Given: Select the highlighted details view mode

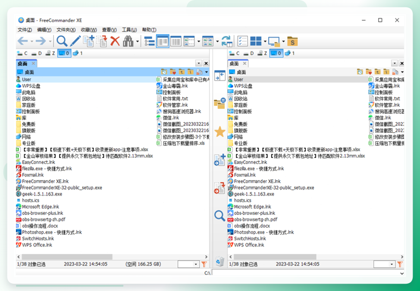Looking at the screenshot, I should [163, 41].
